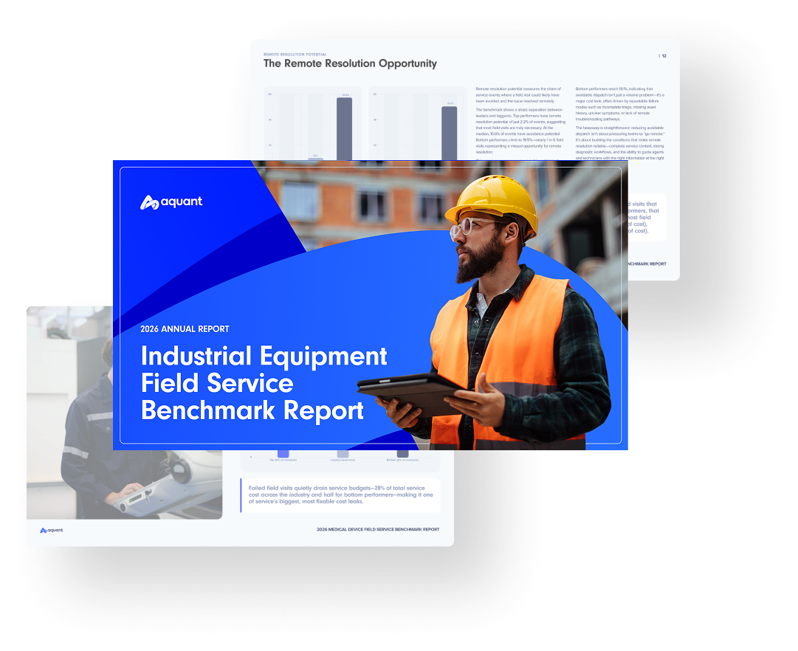Click the page number 12 indicator
The width and height of the screenshot is (798, 651).
pyautogui.click(x=661, y=55)
